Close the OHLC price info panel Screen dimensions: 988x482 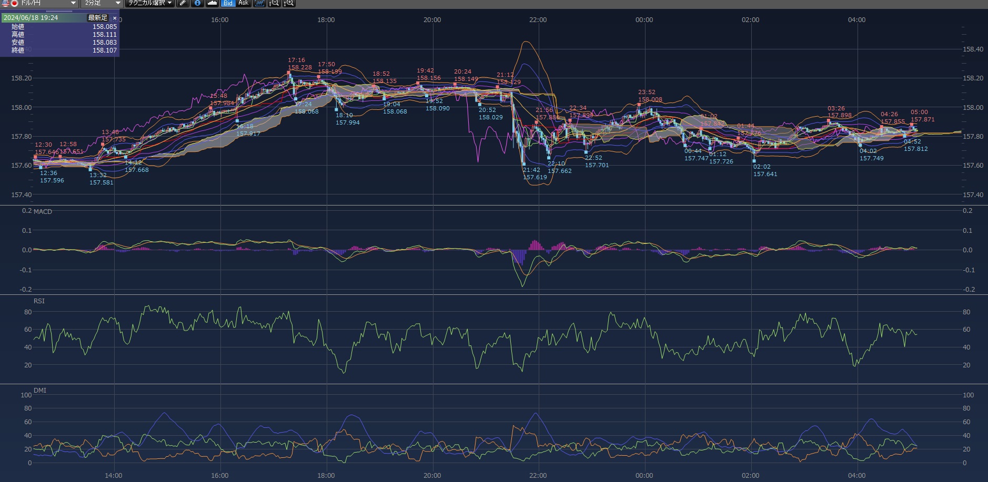pos(115,18)
